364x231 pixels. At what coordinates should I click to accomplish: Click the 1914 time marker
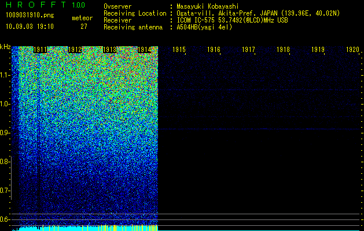(145, 50)
